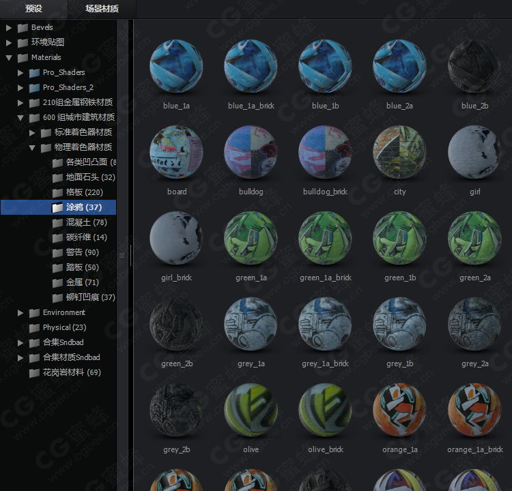Viewport: 512px width, 491px height.
Task: Open the Physical (23) folder
Action: click(58, 327)
